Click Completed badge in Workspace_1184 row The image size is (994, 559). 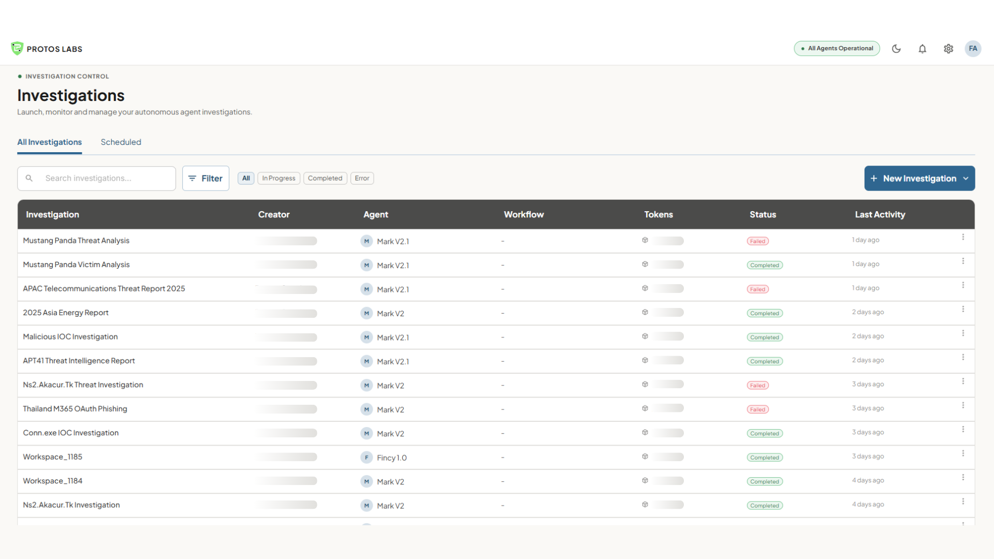pos(765,482)
